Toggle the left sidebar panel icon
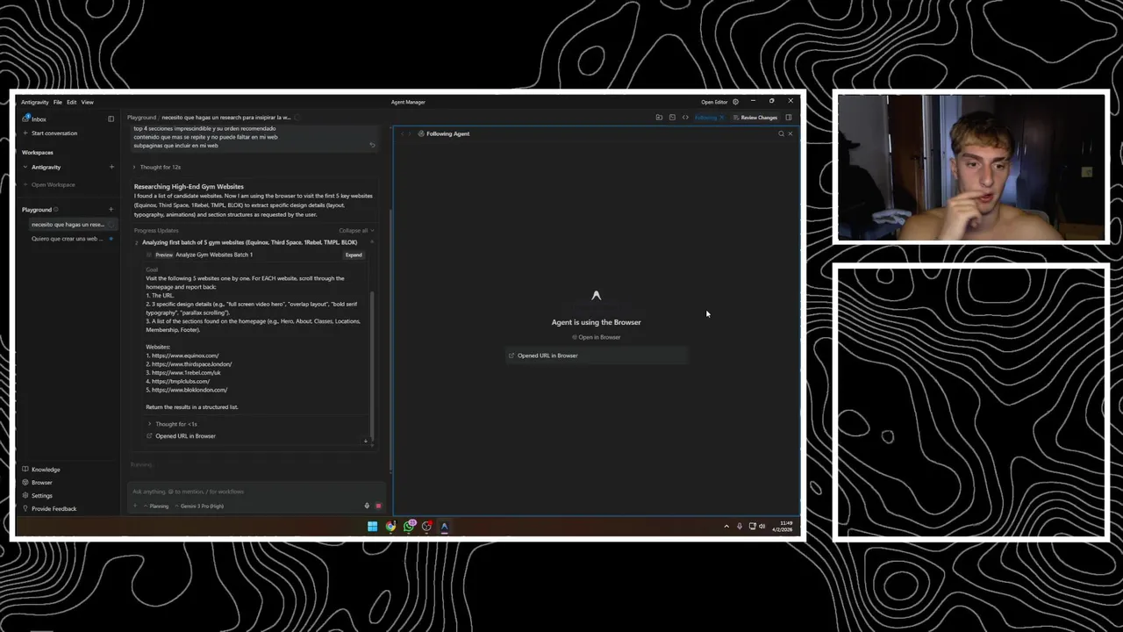The width and height of the screenshot is (1123, 632). tap(111, 118)
